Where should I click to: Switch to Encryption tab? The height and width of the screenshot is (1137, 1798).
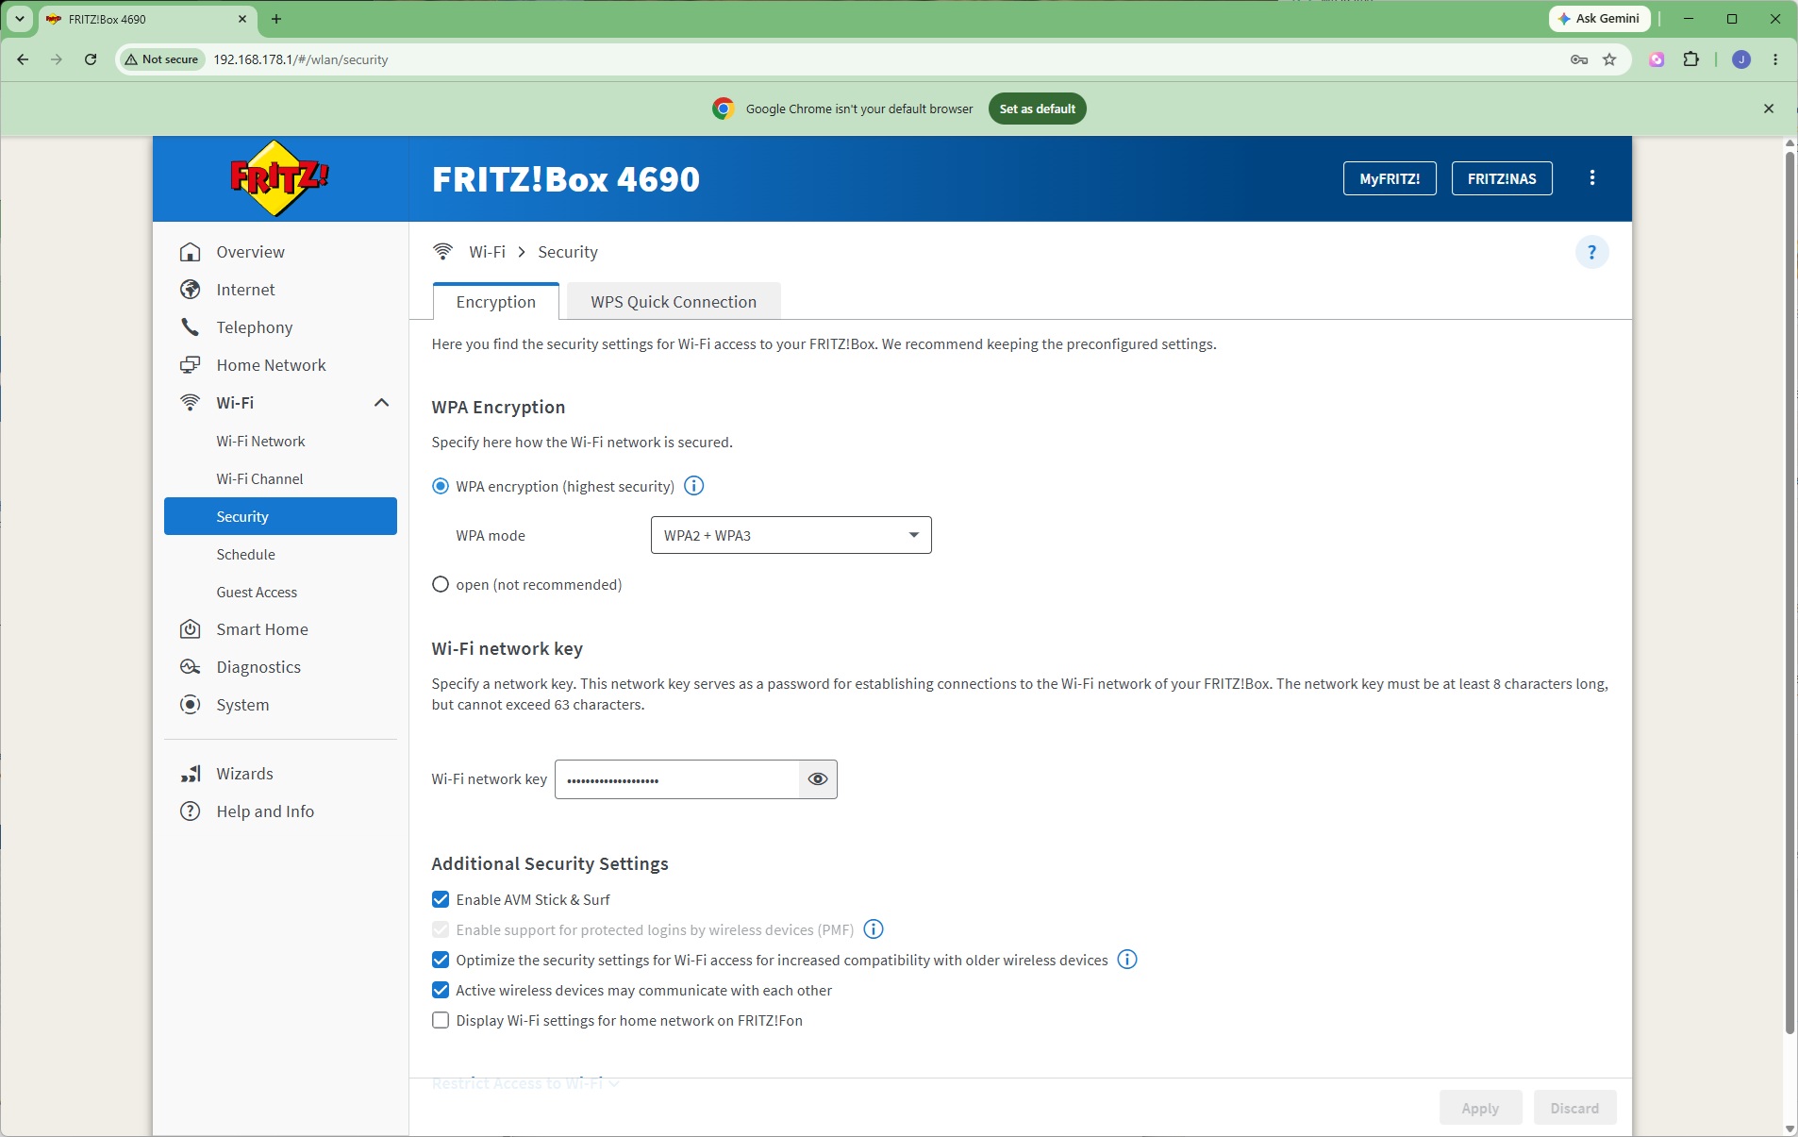[495, 302]
